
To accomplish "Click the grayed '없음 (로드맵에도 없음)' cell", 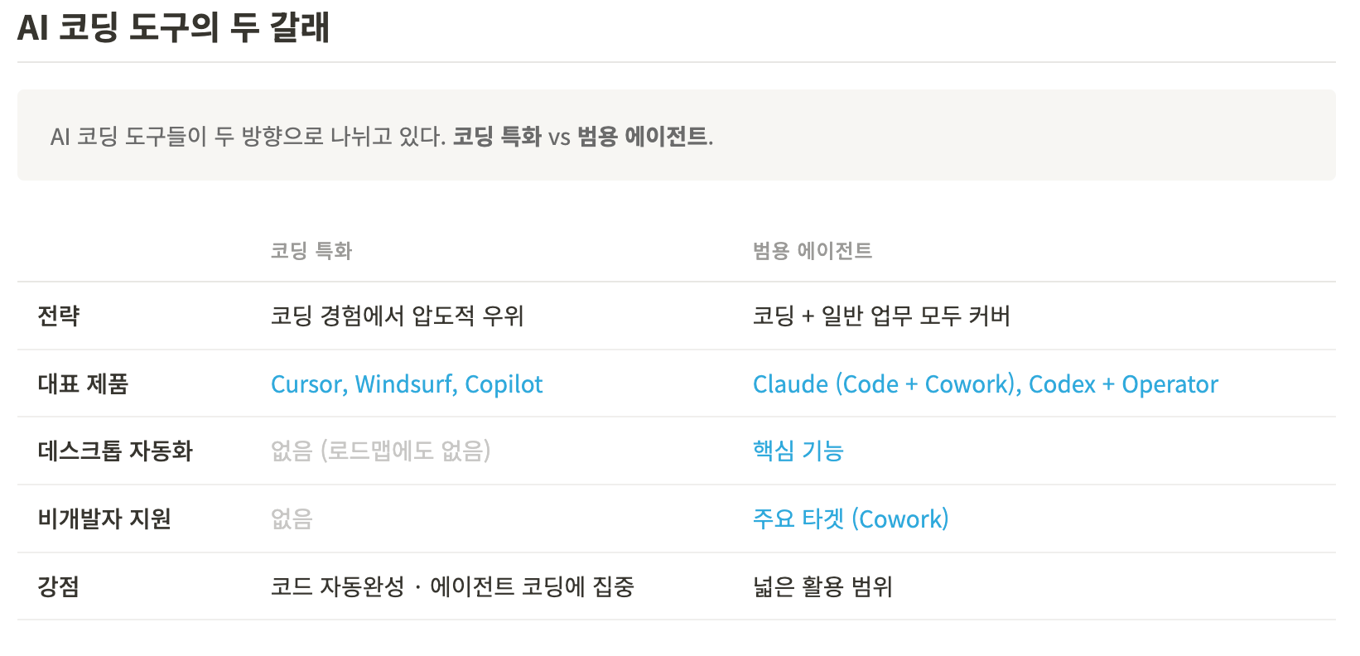I will click(x=380, y=451).
